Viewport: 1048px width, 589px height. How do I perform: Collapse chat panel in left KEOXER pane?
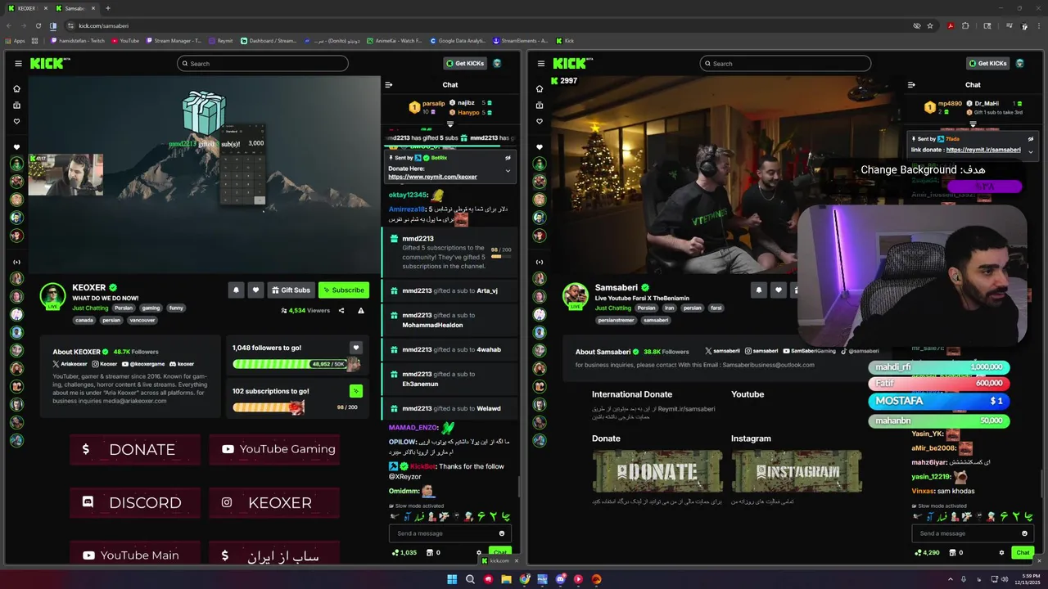389,84
